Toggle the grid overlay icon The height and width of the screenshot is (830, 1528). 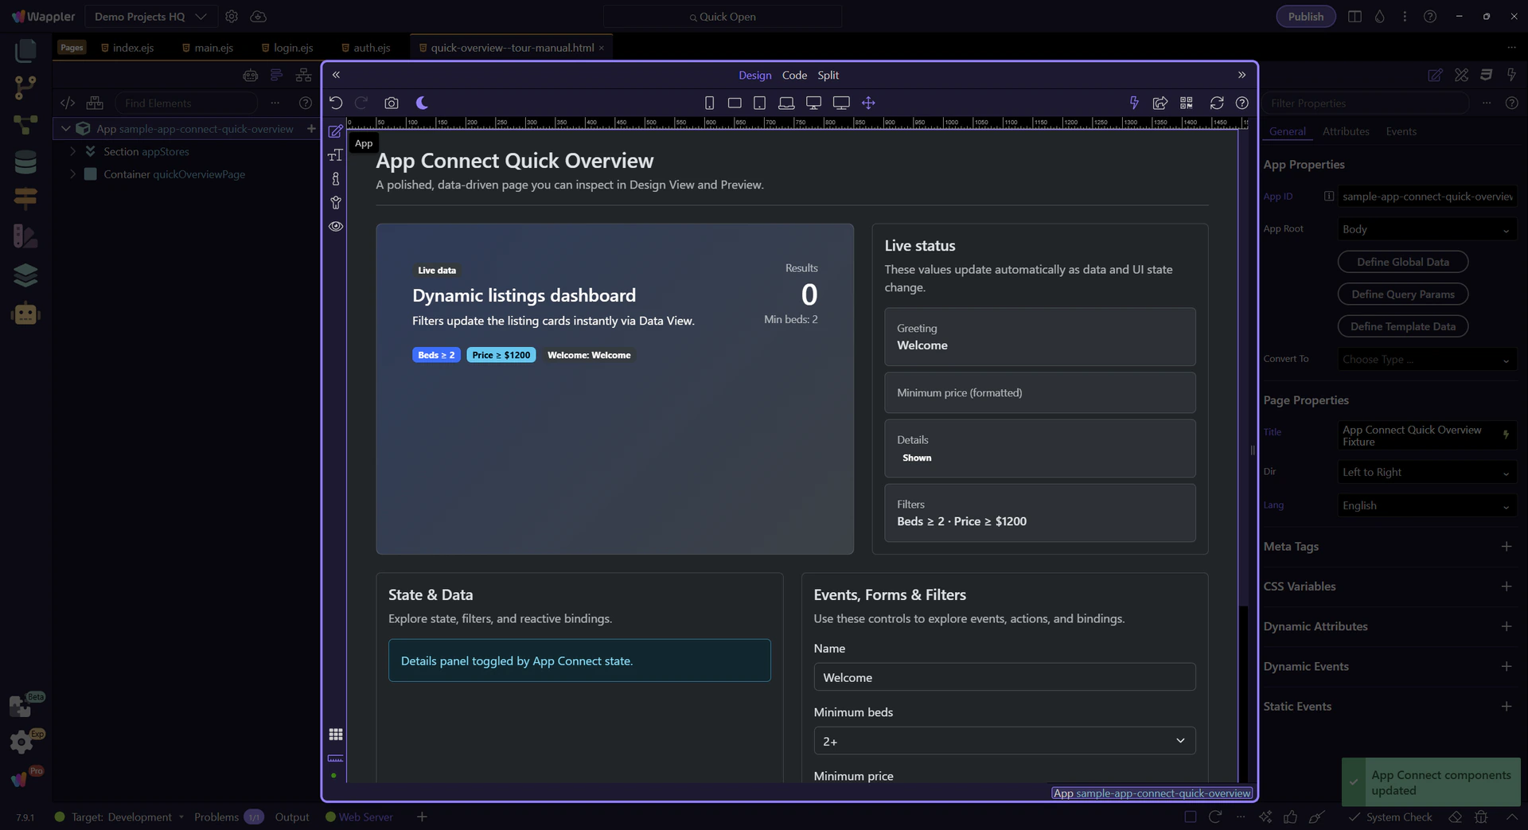click(336, 734)
